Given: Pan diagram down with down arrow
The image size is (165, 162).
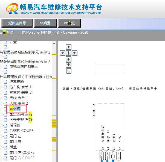Looking at the screenshot, I should click(x=68, y=59).
